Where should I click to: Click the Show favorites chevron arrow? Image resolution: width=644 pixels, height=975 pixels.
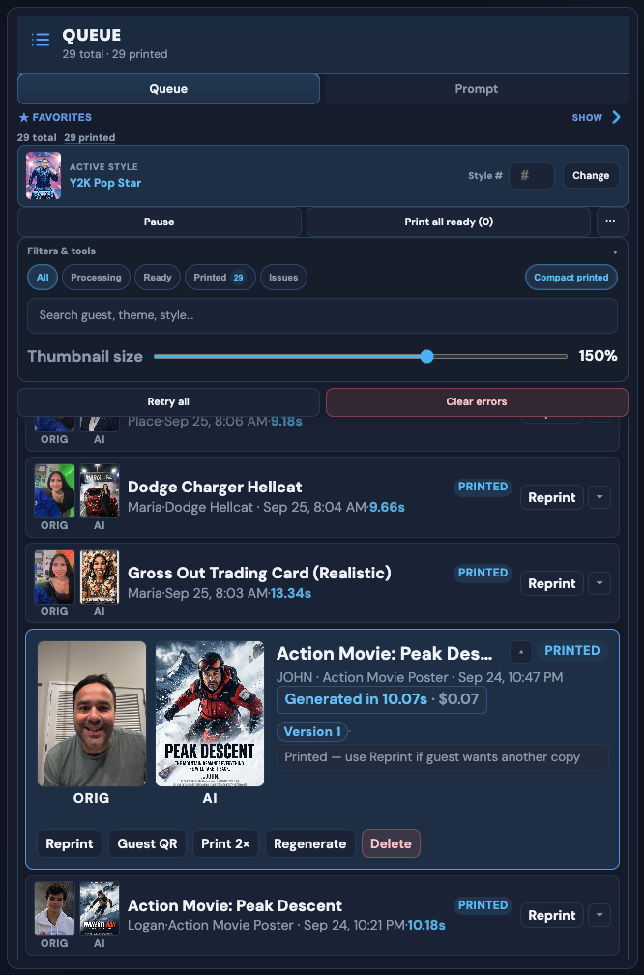(x=615, y=117)
